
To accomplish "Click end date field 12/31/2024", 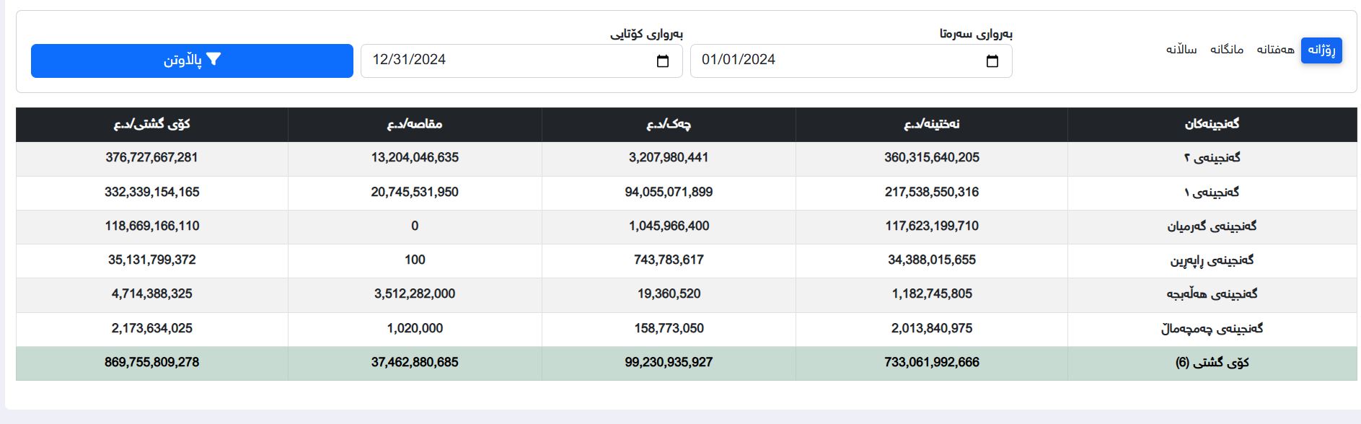I will coord(505,61).
